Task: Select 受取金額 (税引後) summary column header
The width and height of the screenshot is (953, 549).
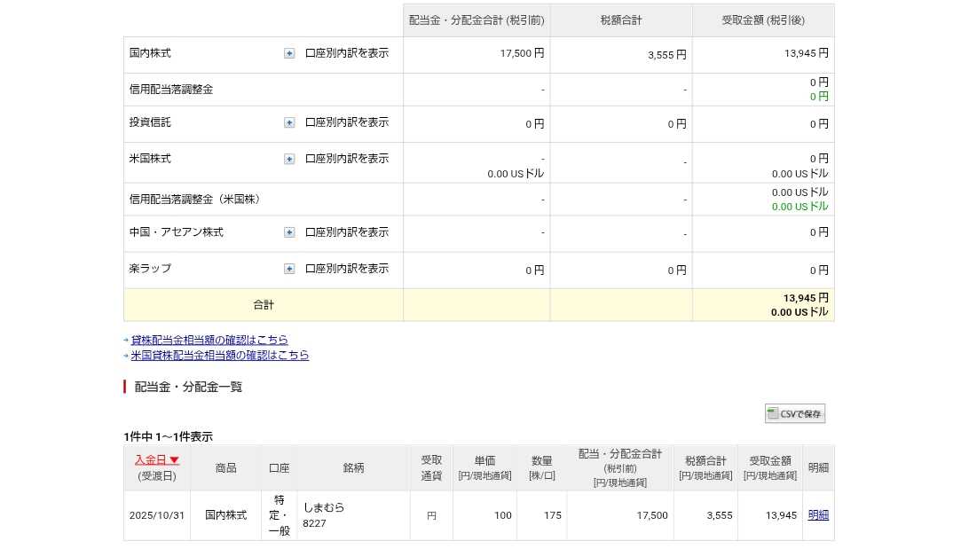Action: 763,20
